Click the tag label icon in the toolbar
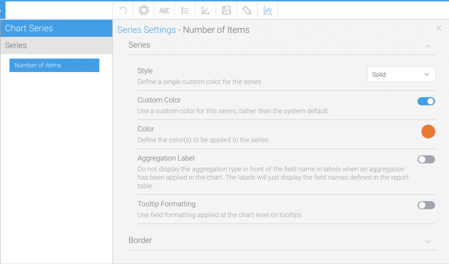 click(247, 10)
